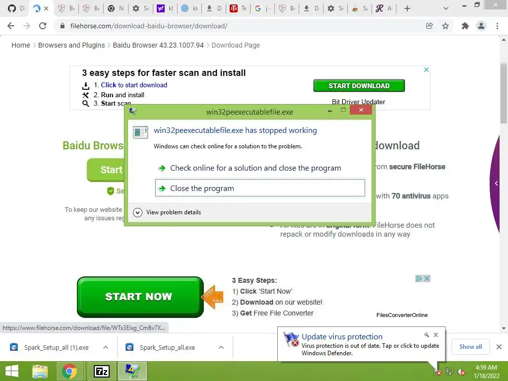Close the downloads bar
Image resolution: width=508 pixels, height=381 pixels.
click(499, 347)
